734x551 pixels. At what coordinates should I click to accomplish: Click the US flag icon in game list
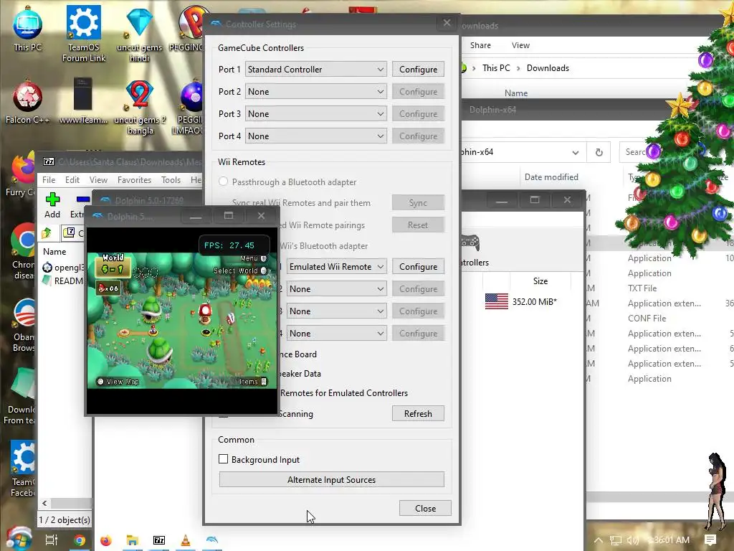tap(497, 301)
